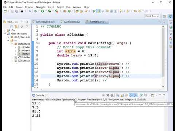
Task: Click the Open Perspective icon
Action: click(x=164, y=16)
